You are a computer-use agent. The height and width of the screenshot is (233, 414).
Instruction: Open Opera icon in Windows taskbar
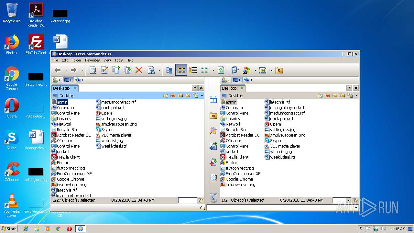69,229
